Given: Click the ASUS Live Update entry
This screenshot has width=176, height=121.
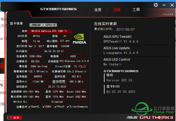Looking at the screenshot, I should point(121,50).
